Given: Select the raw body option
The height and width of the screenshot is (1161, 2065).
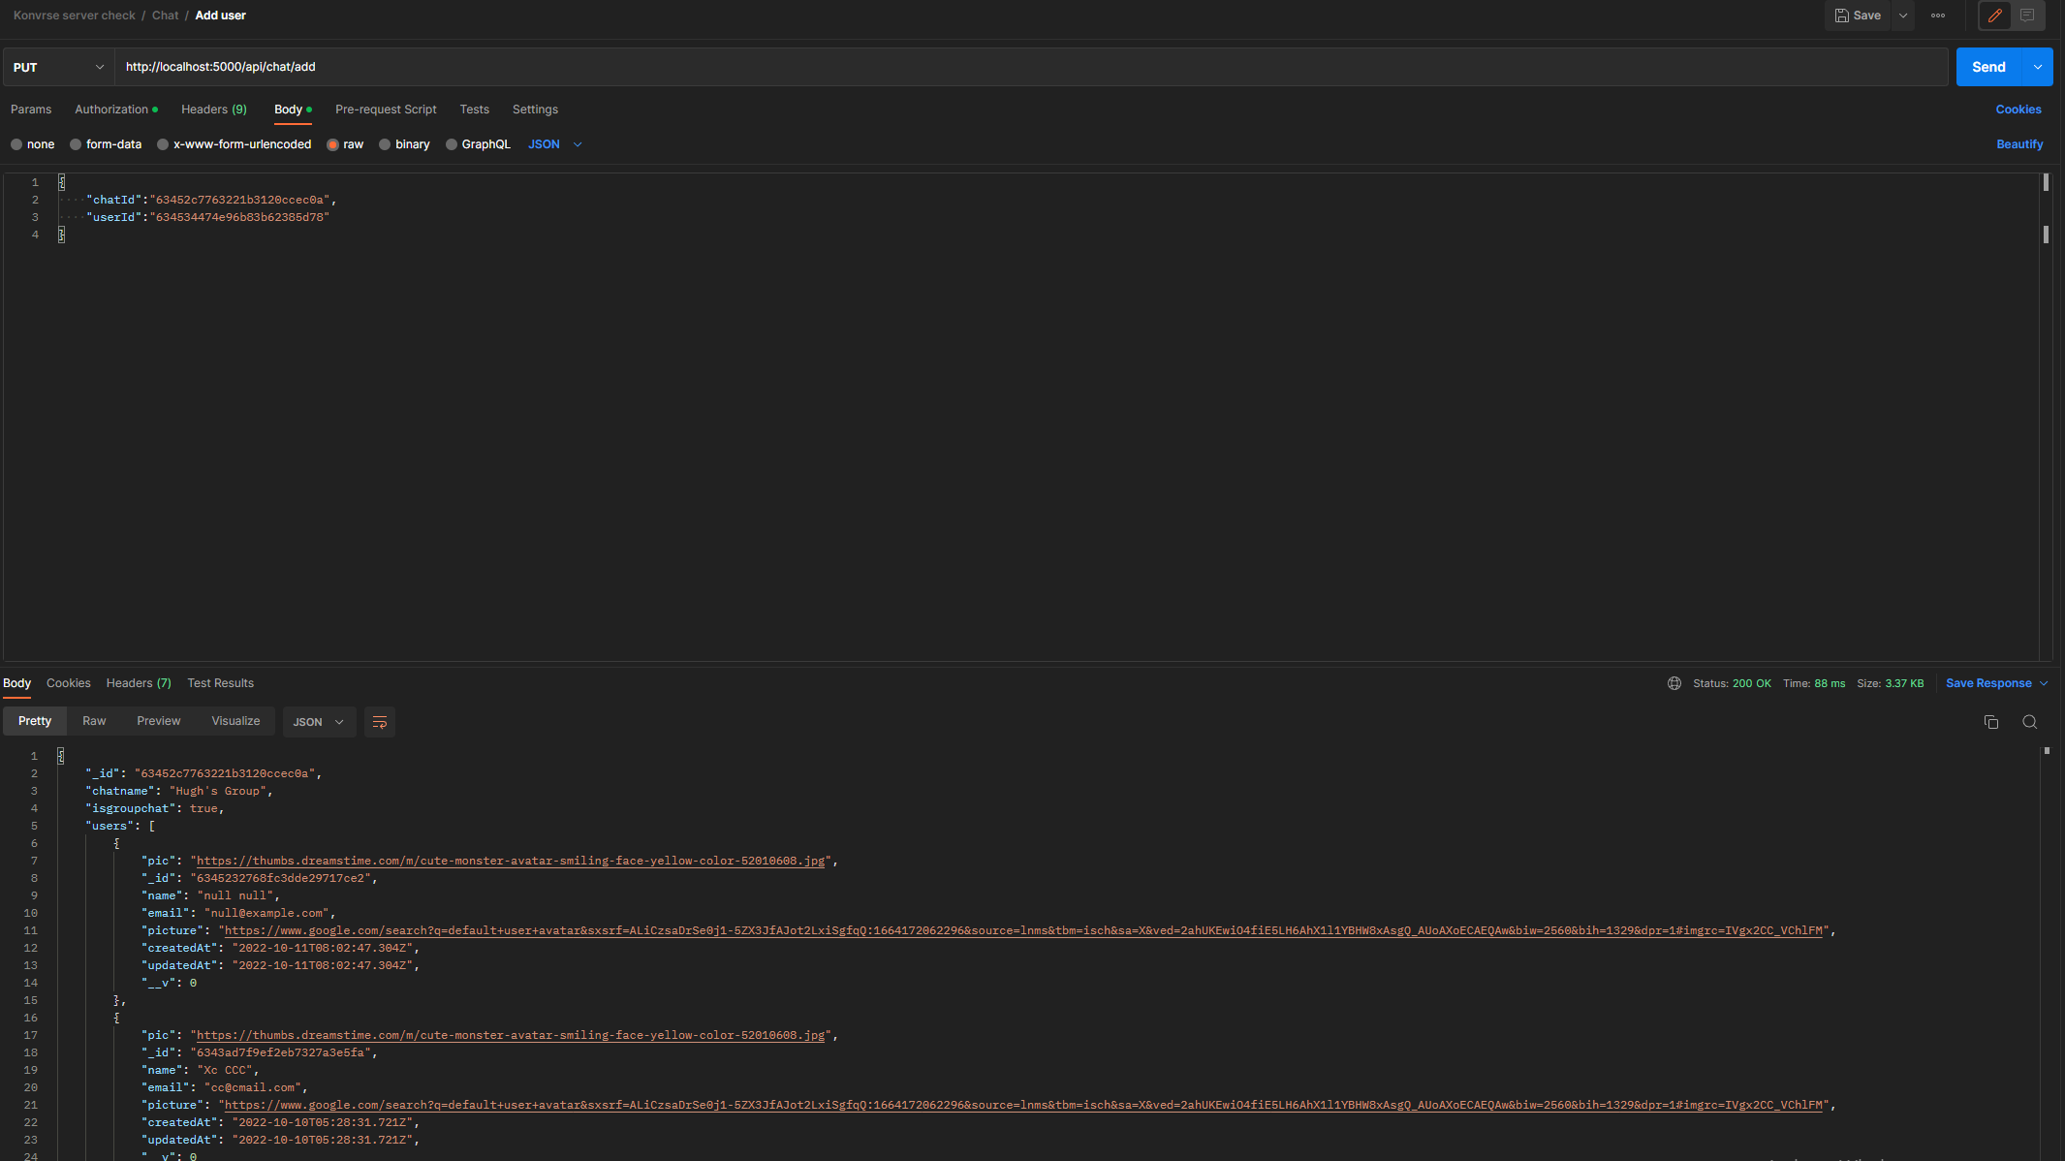Looking at the screenshot, I should [346, 144].
